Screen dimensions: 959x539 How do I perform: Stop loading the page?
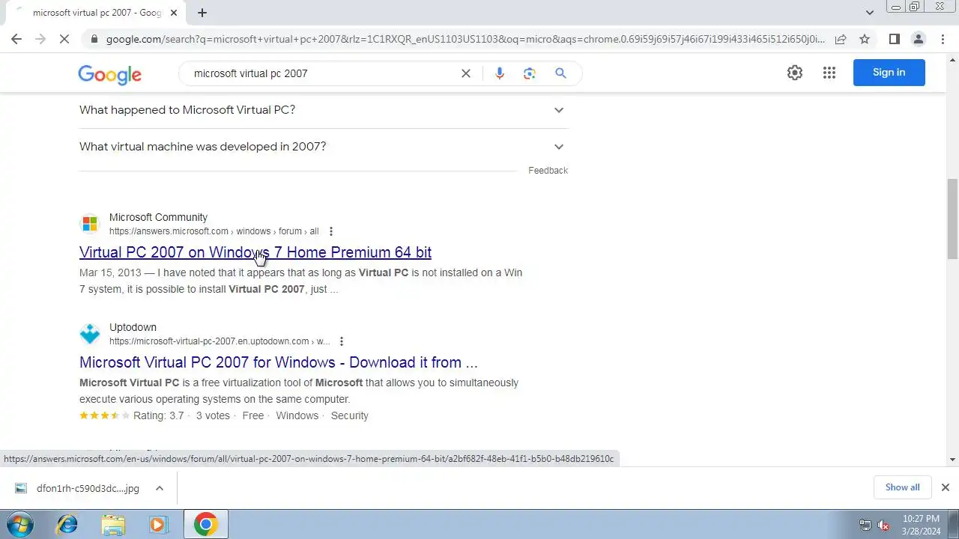64,39
